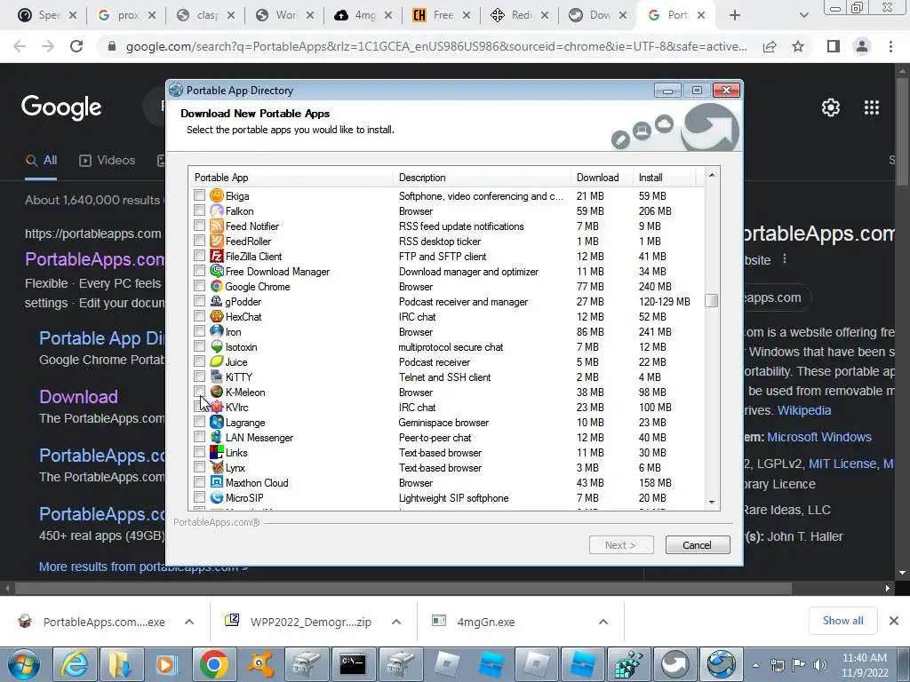The height and width of the screenshot is (682, 910).
Task: Click the Juice podcast icon
Action: pyautogui.click(x=217, y=362)
